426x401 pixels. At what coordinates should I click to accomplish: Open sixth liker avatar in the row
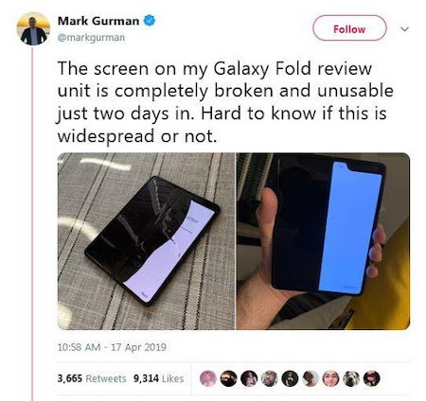pos(311,378)
